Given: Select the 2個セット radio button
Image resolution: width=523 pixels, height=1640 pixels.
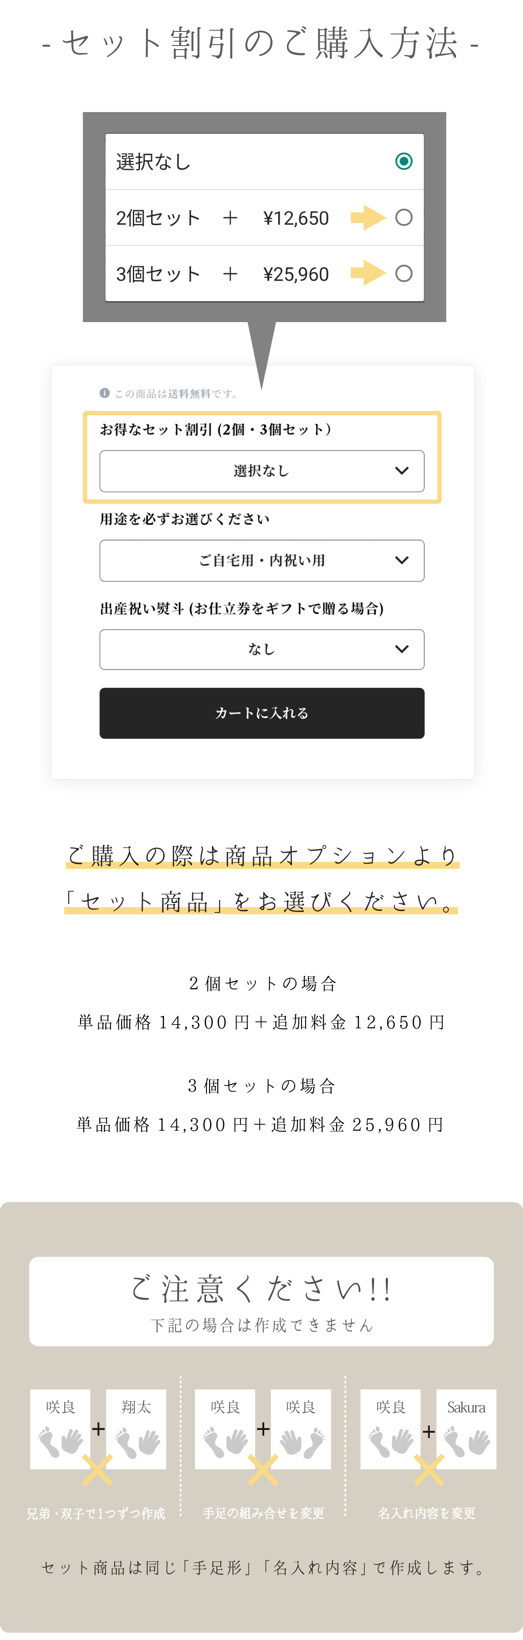Looking at the screenshot, I should coord(403,218).
